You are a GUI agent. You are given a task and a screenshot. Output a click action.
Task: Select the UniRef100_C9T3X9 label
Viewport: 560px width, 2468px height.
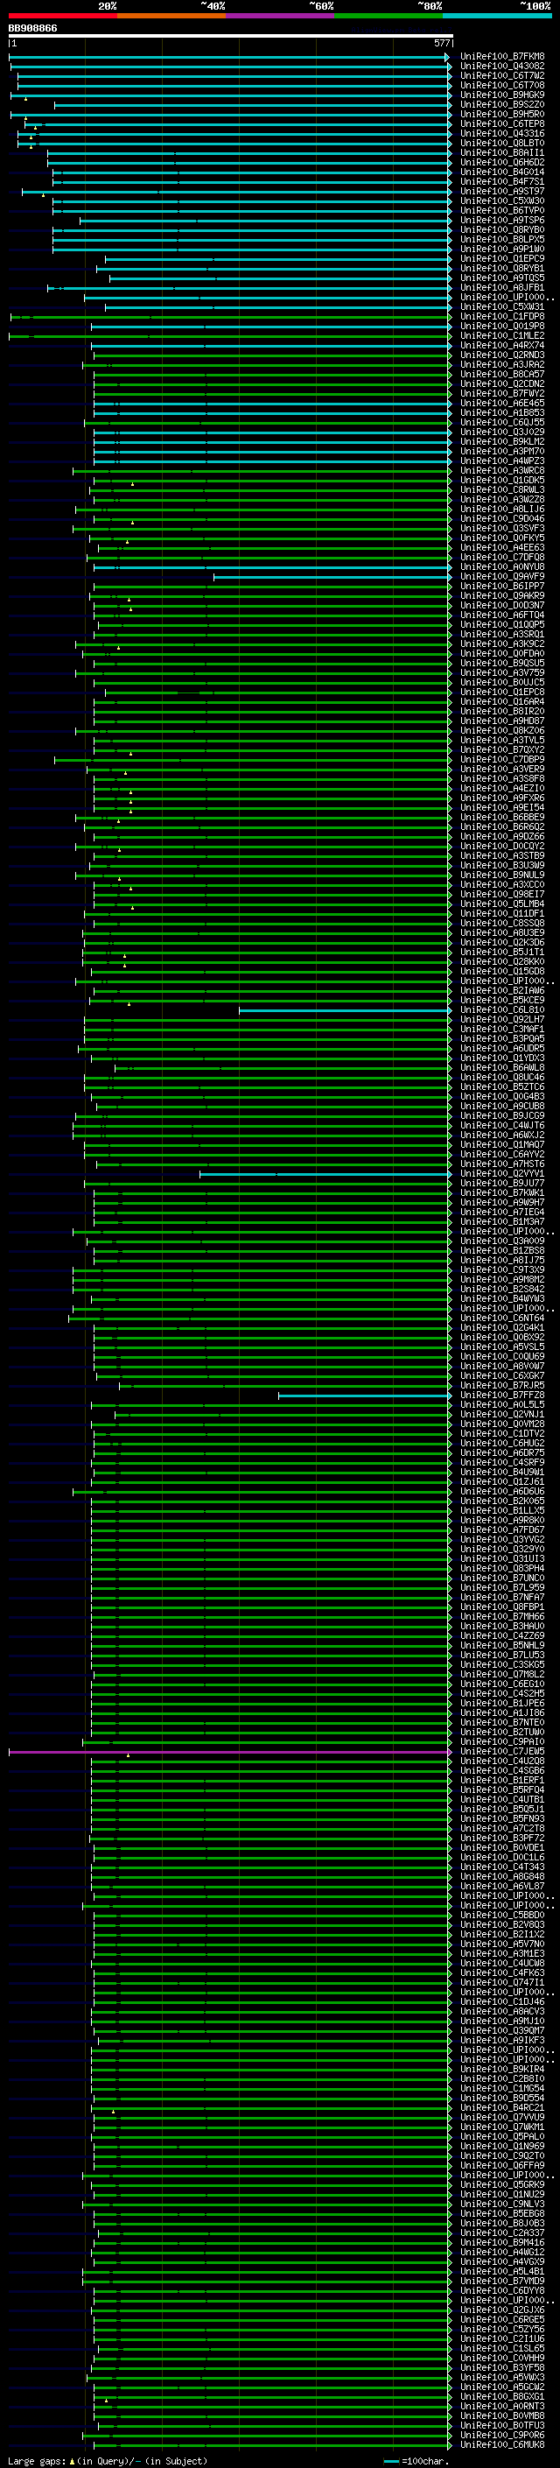click(502, 1269)
